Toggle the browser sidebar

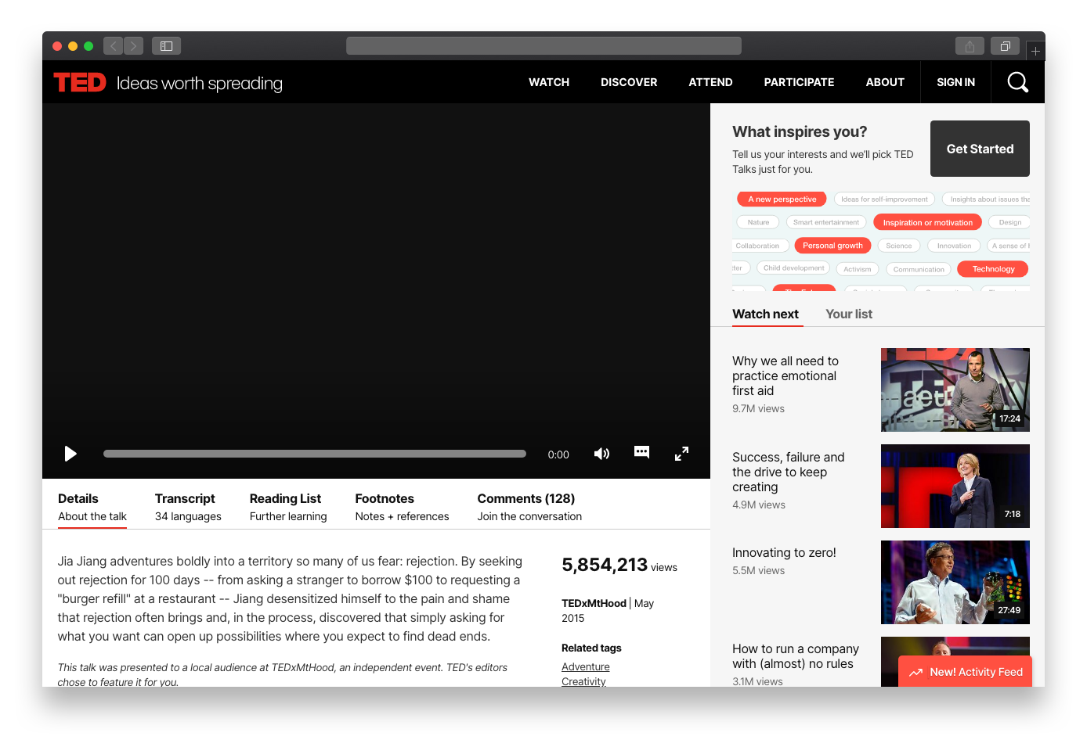click(166, 46)
